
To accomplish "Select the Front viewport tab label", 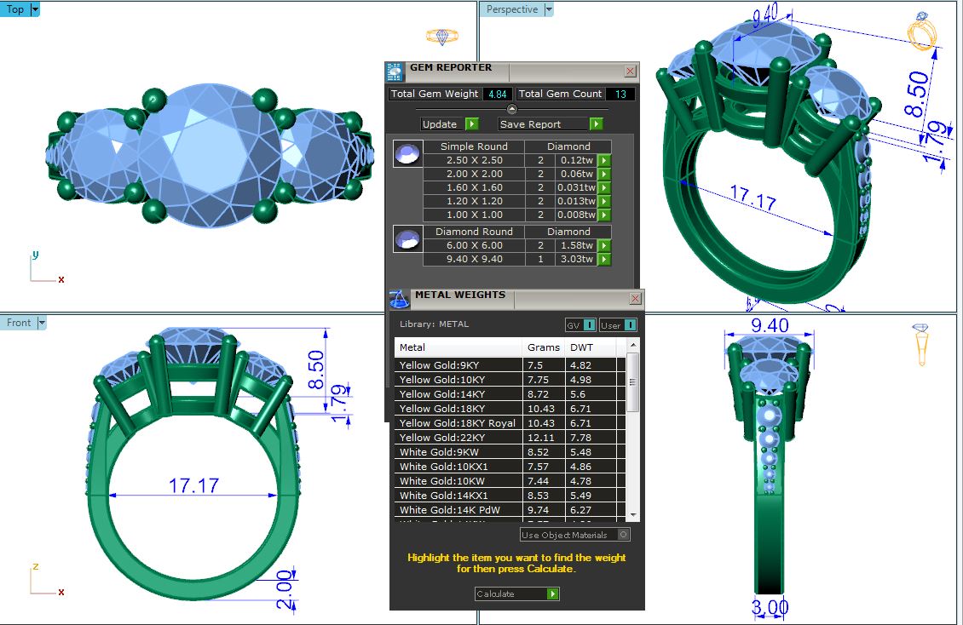I will pyautogui.click(x=19, y=323).
